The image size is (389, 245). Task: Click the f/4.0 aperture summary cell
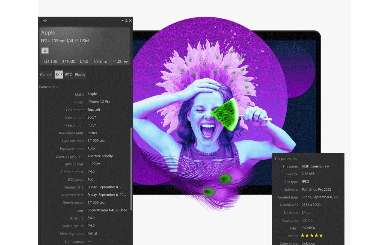tap(84, 61)
